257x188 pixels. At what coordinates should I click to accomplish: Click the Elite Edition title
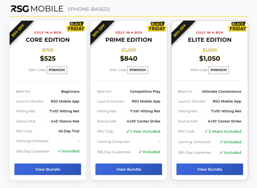210,40
